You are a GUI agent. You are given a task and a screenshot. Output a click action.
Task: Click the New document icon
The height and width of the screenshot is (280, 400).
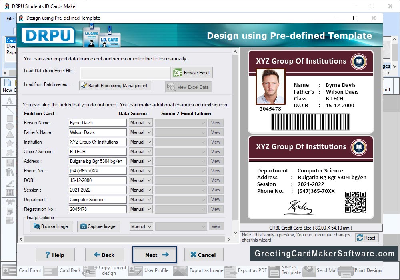(x=8, y=83)
